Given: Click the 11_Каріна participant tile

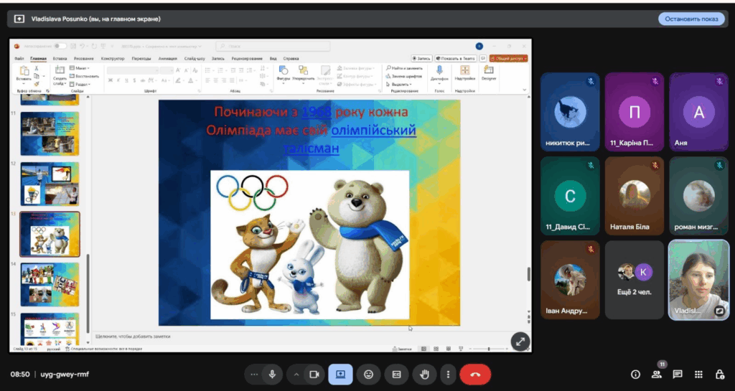Looking at the screenshot, I should click(635, 112).
